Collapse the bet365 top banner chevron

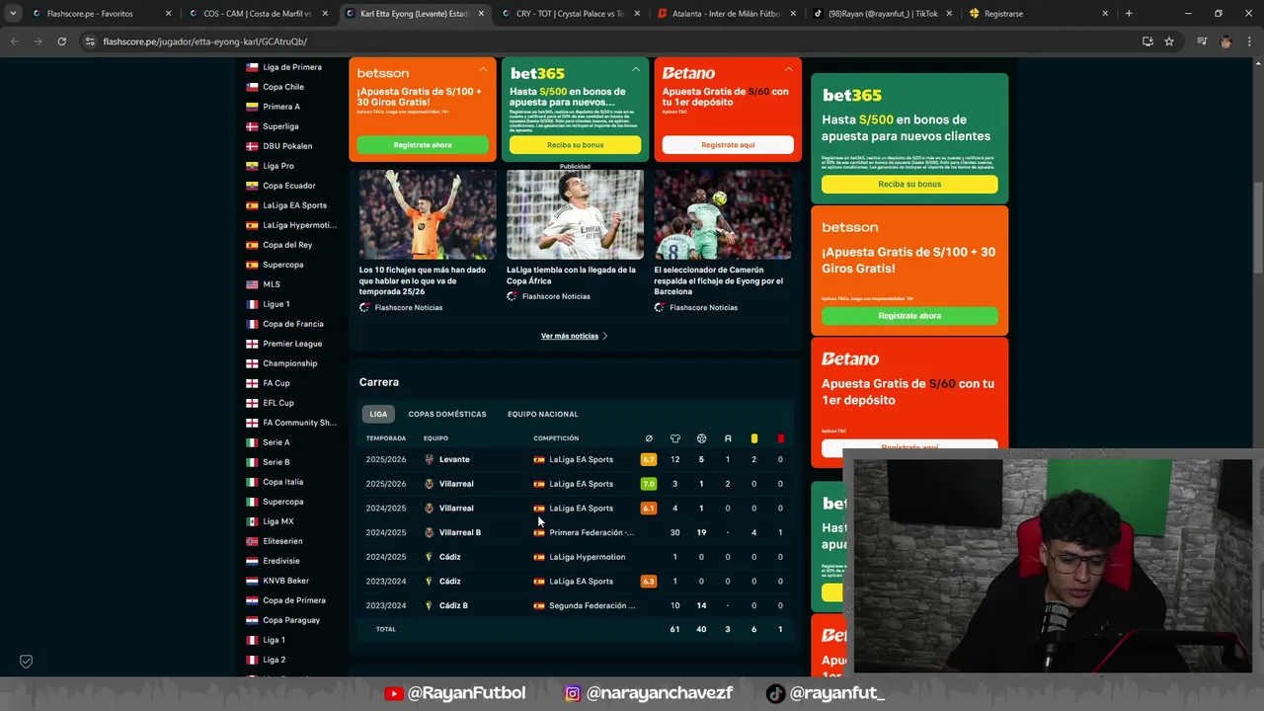pyautogui.click(x=635, y=70)
